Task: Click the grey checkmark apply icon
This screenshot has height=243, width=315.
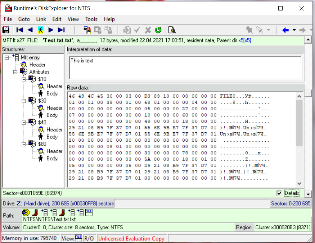Action: coord(138,30)
